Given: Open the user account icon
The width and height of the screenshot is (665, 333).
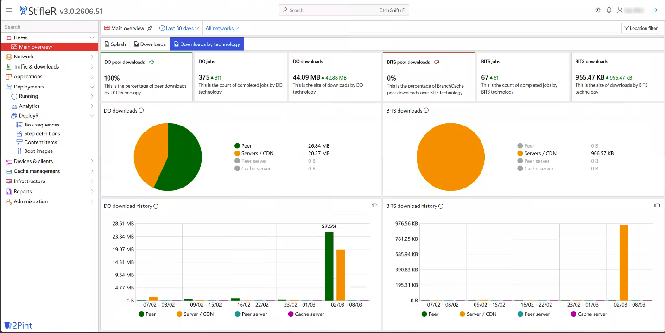Looking at the screenshot, I should pos(620,10).
